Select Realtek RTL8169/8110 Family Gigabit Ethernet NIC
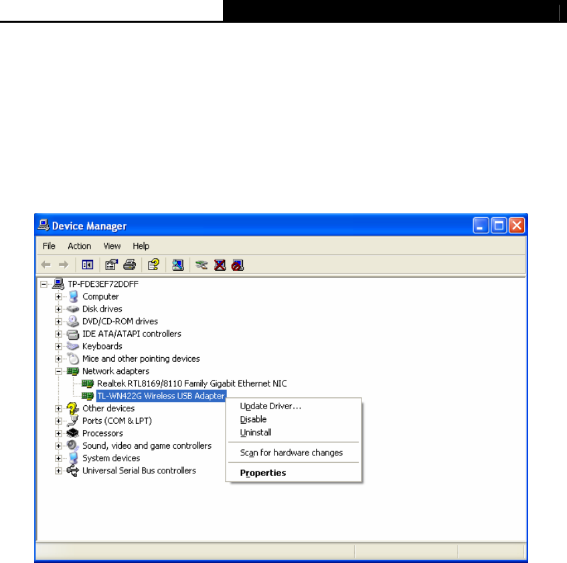 [x=191, y=384]
